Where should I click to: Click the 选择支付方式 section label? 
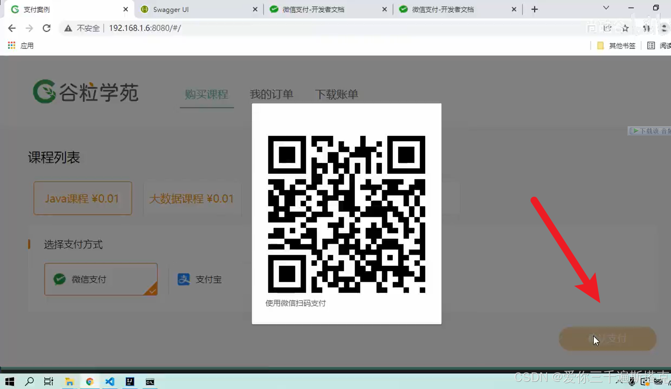73,245
